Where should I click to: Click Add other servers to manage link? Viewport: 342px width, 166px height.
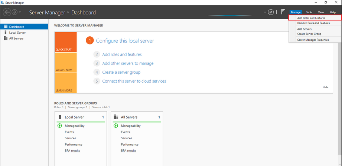tap(128, 63)
